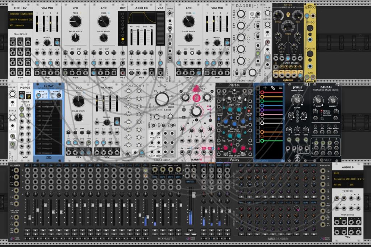371x247 pixels.
Task: Click the SIN output jack on the VCO module
Action: tap(68, 152)
